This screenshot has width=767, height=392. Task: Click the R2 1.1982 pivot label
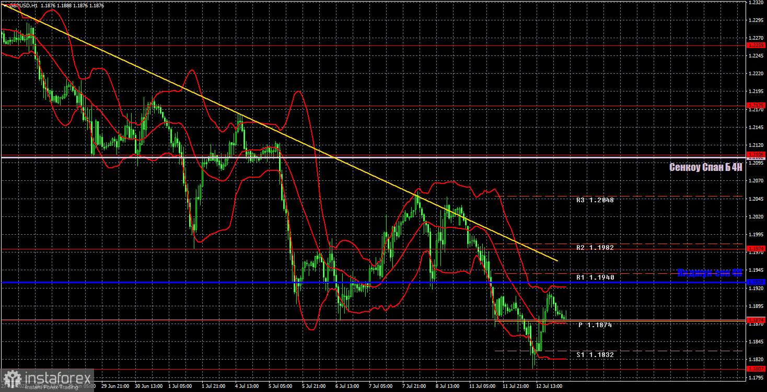click(x=595, y=247)
